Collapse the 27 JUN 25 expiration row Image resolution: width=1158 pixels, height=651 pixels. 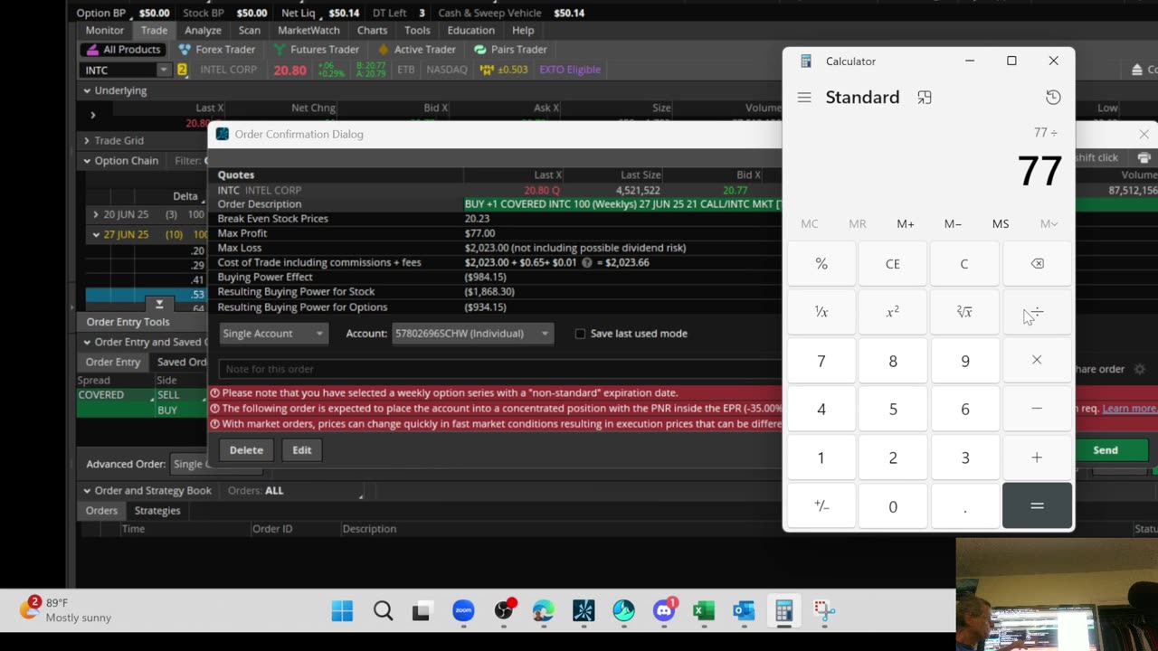(96, 234)
